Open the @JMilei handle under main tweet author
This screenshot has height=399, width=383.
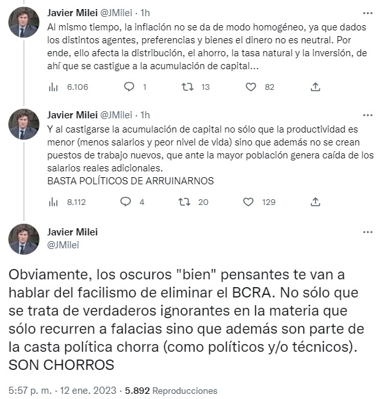tap(63, 245)
